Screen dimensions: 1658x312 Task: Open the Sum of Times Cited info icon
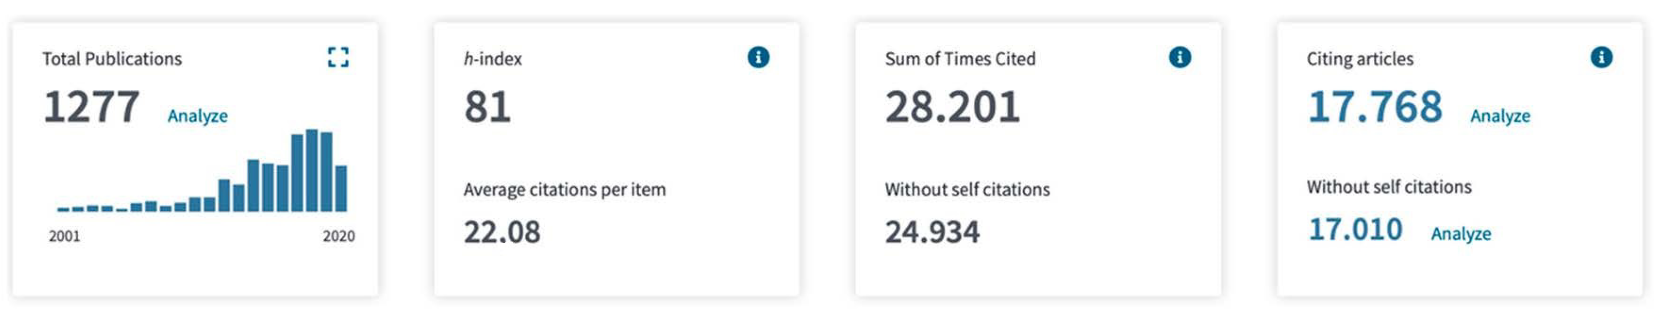(1179, 57)
